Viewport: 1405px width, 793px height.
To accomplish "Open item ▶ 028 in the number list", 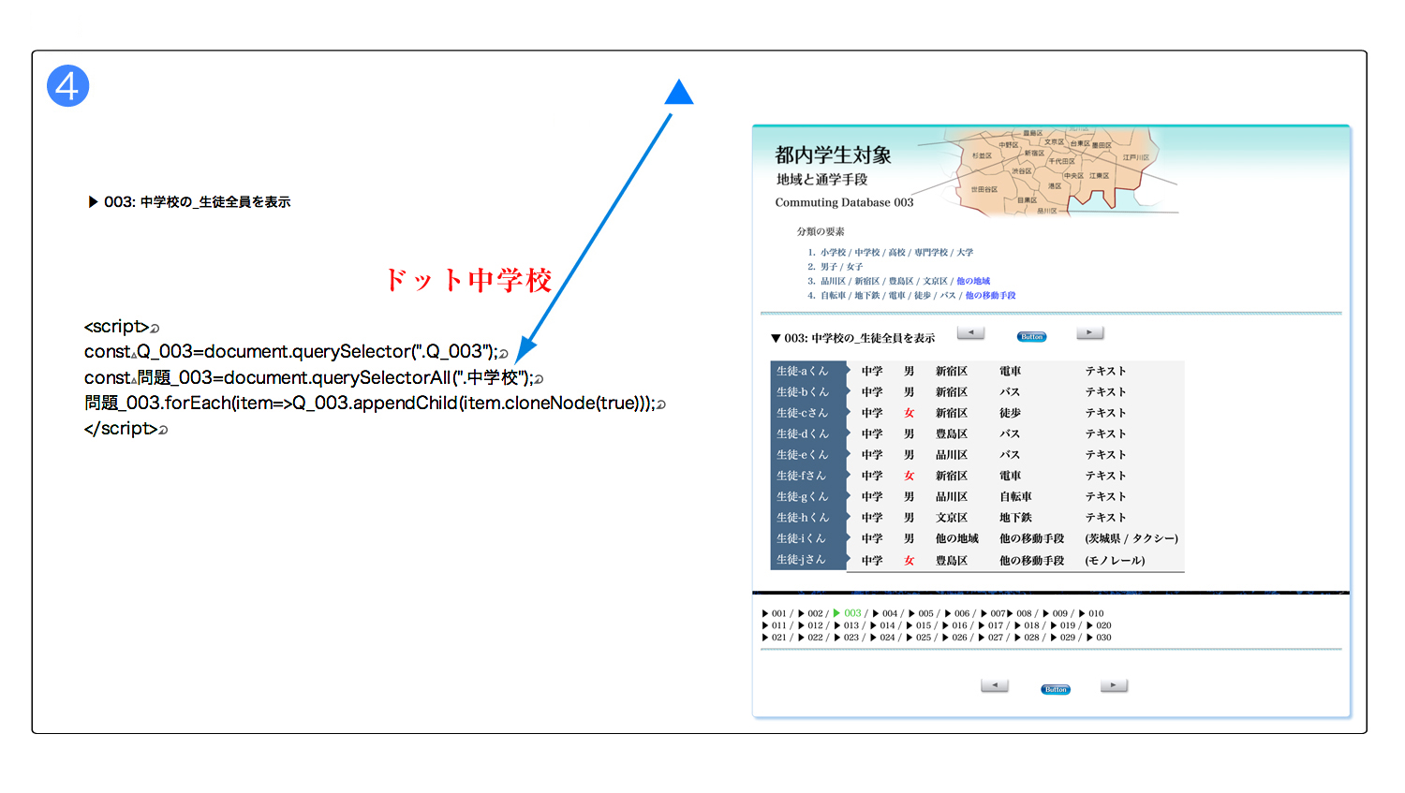I will [1028, 639].
